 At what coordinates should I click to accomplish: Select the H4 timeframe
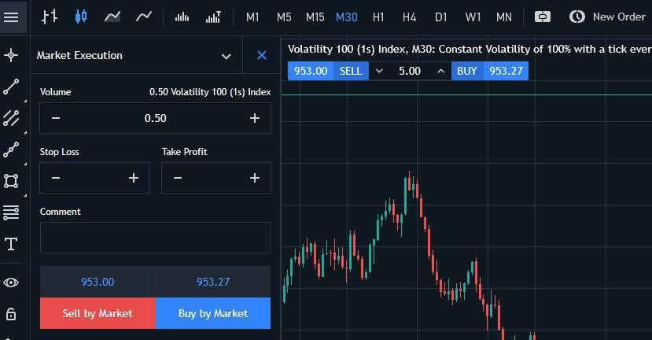409,17
